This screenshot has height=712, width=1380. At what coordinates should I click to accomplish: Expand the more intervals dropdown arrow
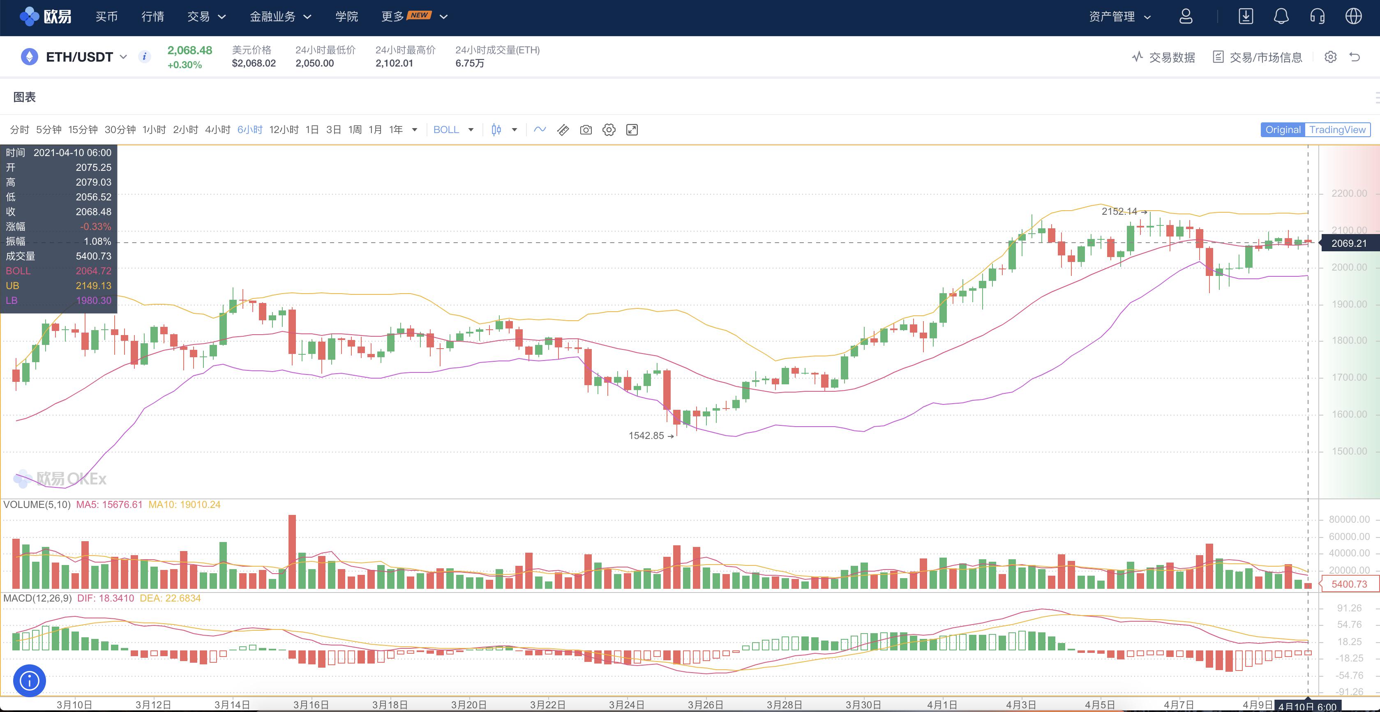point(414,130)
